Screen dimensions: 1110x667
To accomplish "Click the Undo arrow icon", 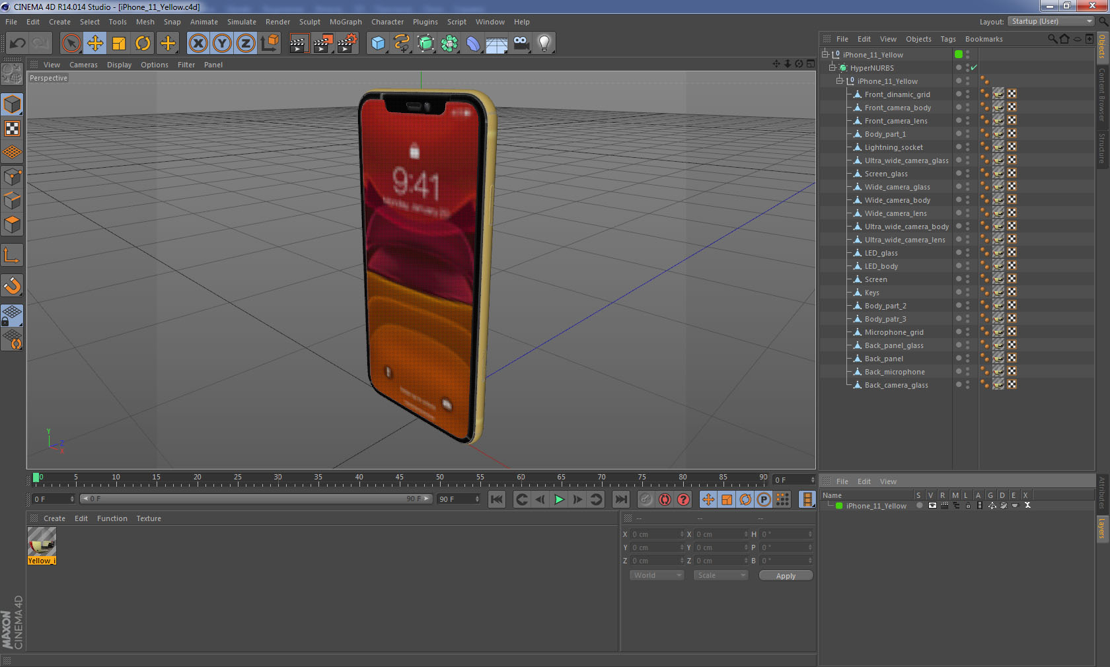I will [17, 44].
